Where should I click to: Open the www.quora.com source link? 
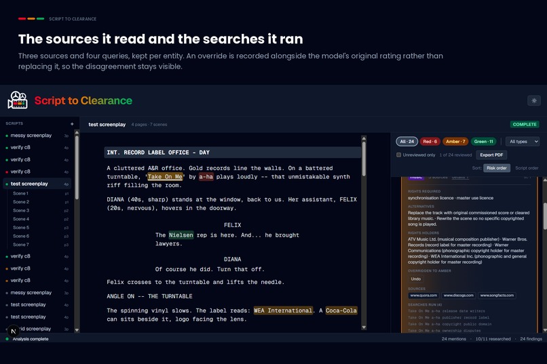423,296
